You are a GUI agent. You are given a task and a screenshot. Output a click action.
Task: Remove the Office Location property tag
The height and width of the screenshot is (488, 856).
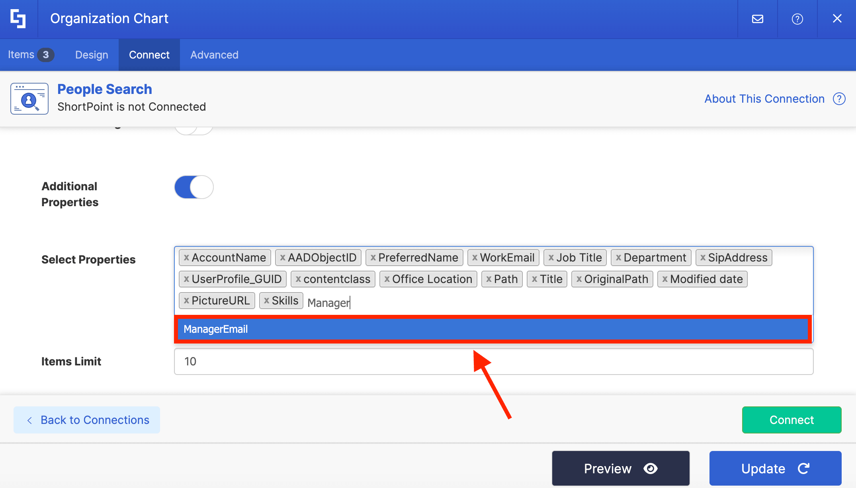387,279
